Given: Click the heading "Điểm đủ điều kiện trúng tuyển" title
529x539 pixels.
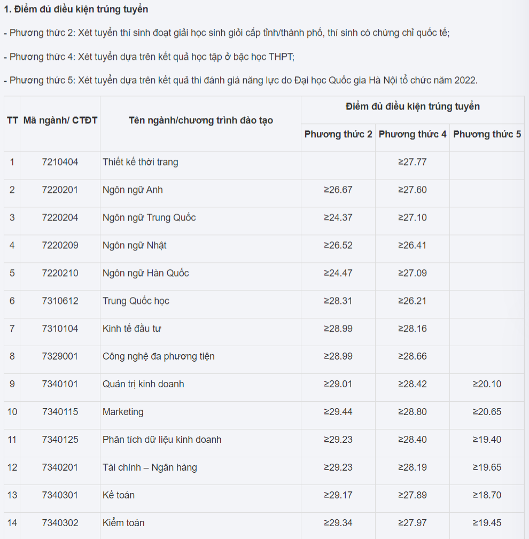Looking at the screenshot, I should (76, 9).
